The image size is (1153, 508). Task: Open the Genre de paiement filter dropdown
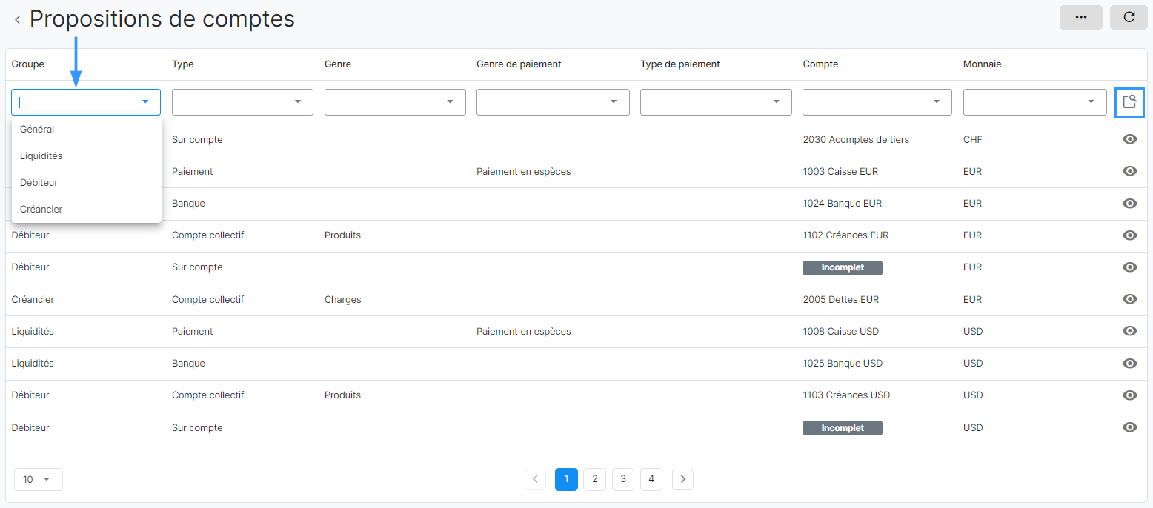pyautogui.click(x=553, y=102)
